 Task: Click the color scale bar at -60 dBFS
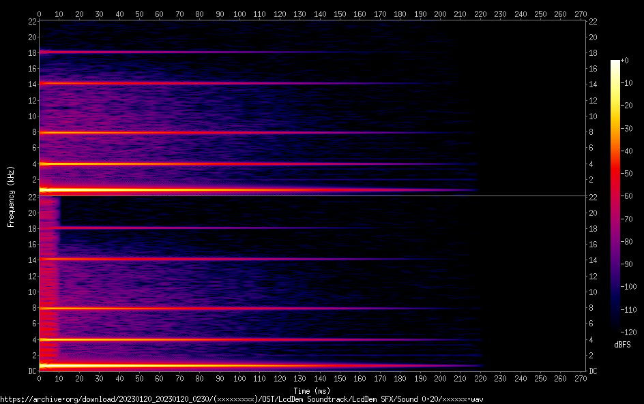click(x=615, y=197)
